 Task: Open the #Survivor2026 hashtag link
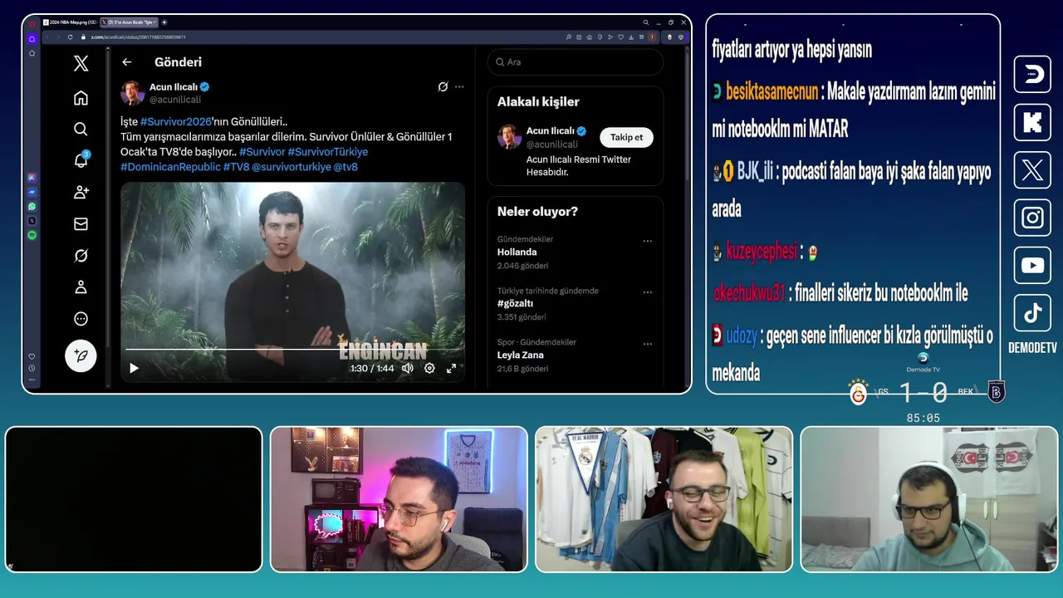(x=176, y=122)
